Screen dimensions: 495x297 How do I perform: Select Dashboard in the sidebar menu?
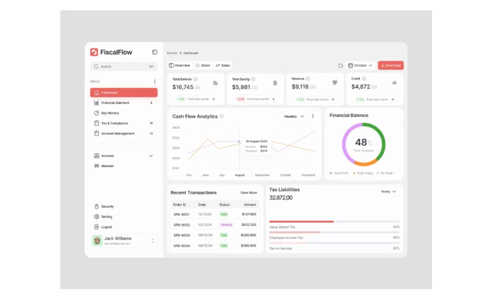pyautogui.click(x=124, y=92)
